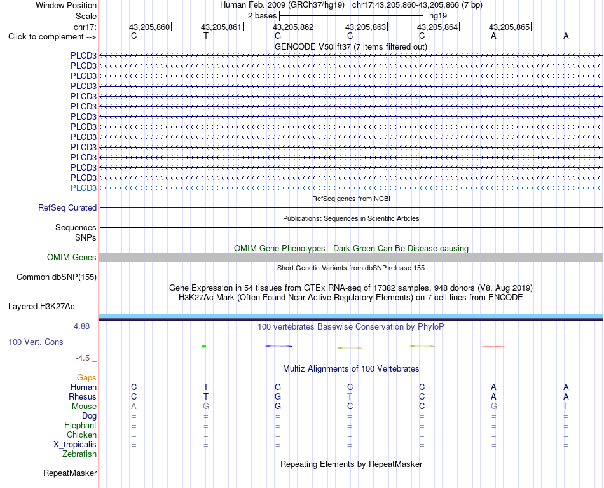604x488 pixels.
Task: Click the light blue H3K27Ac signal bar
Action: [352, 316]
